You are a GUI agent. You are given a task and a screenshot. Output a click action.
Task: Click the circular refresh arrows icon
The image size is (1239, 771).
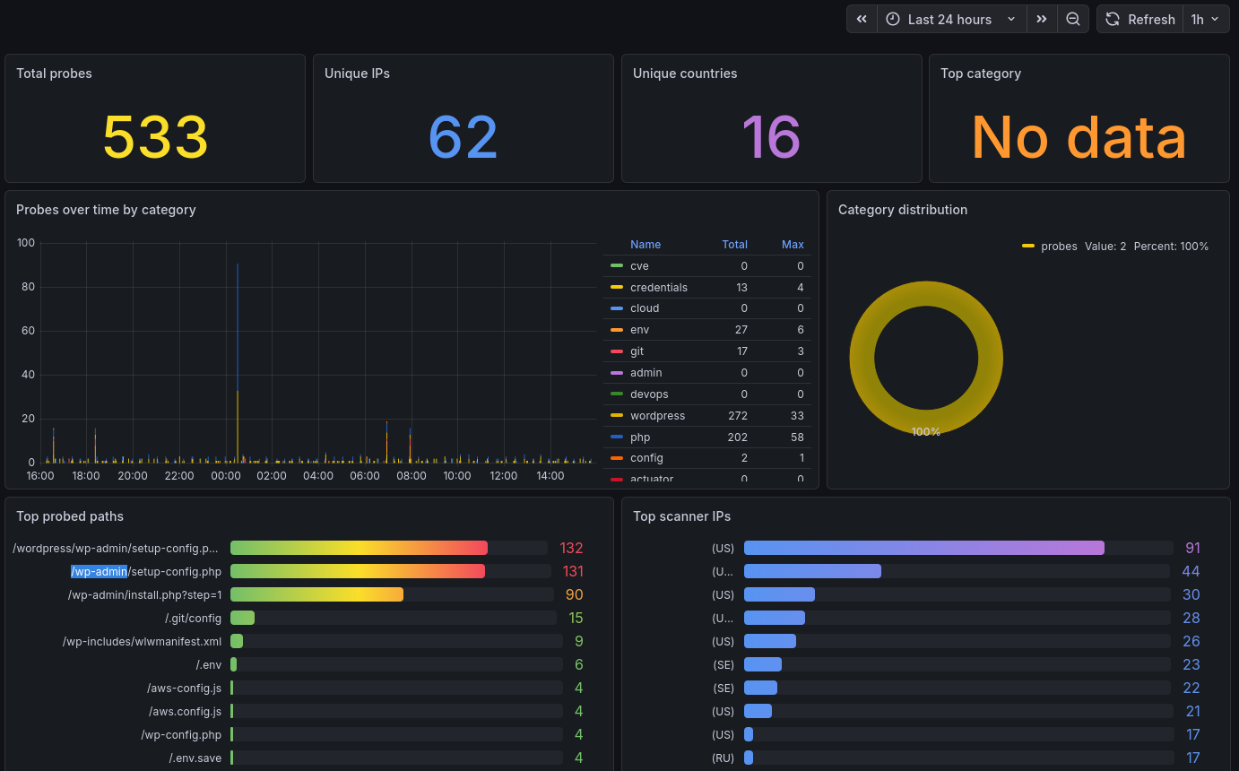tap(1113, 19)
